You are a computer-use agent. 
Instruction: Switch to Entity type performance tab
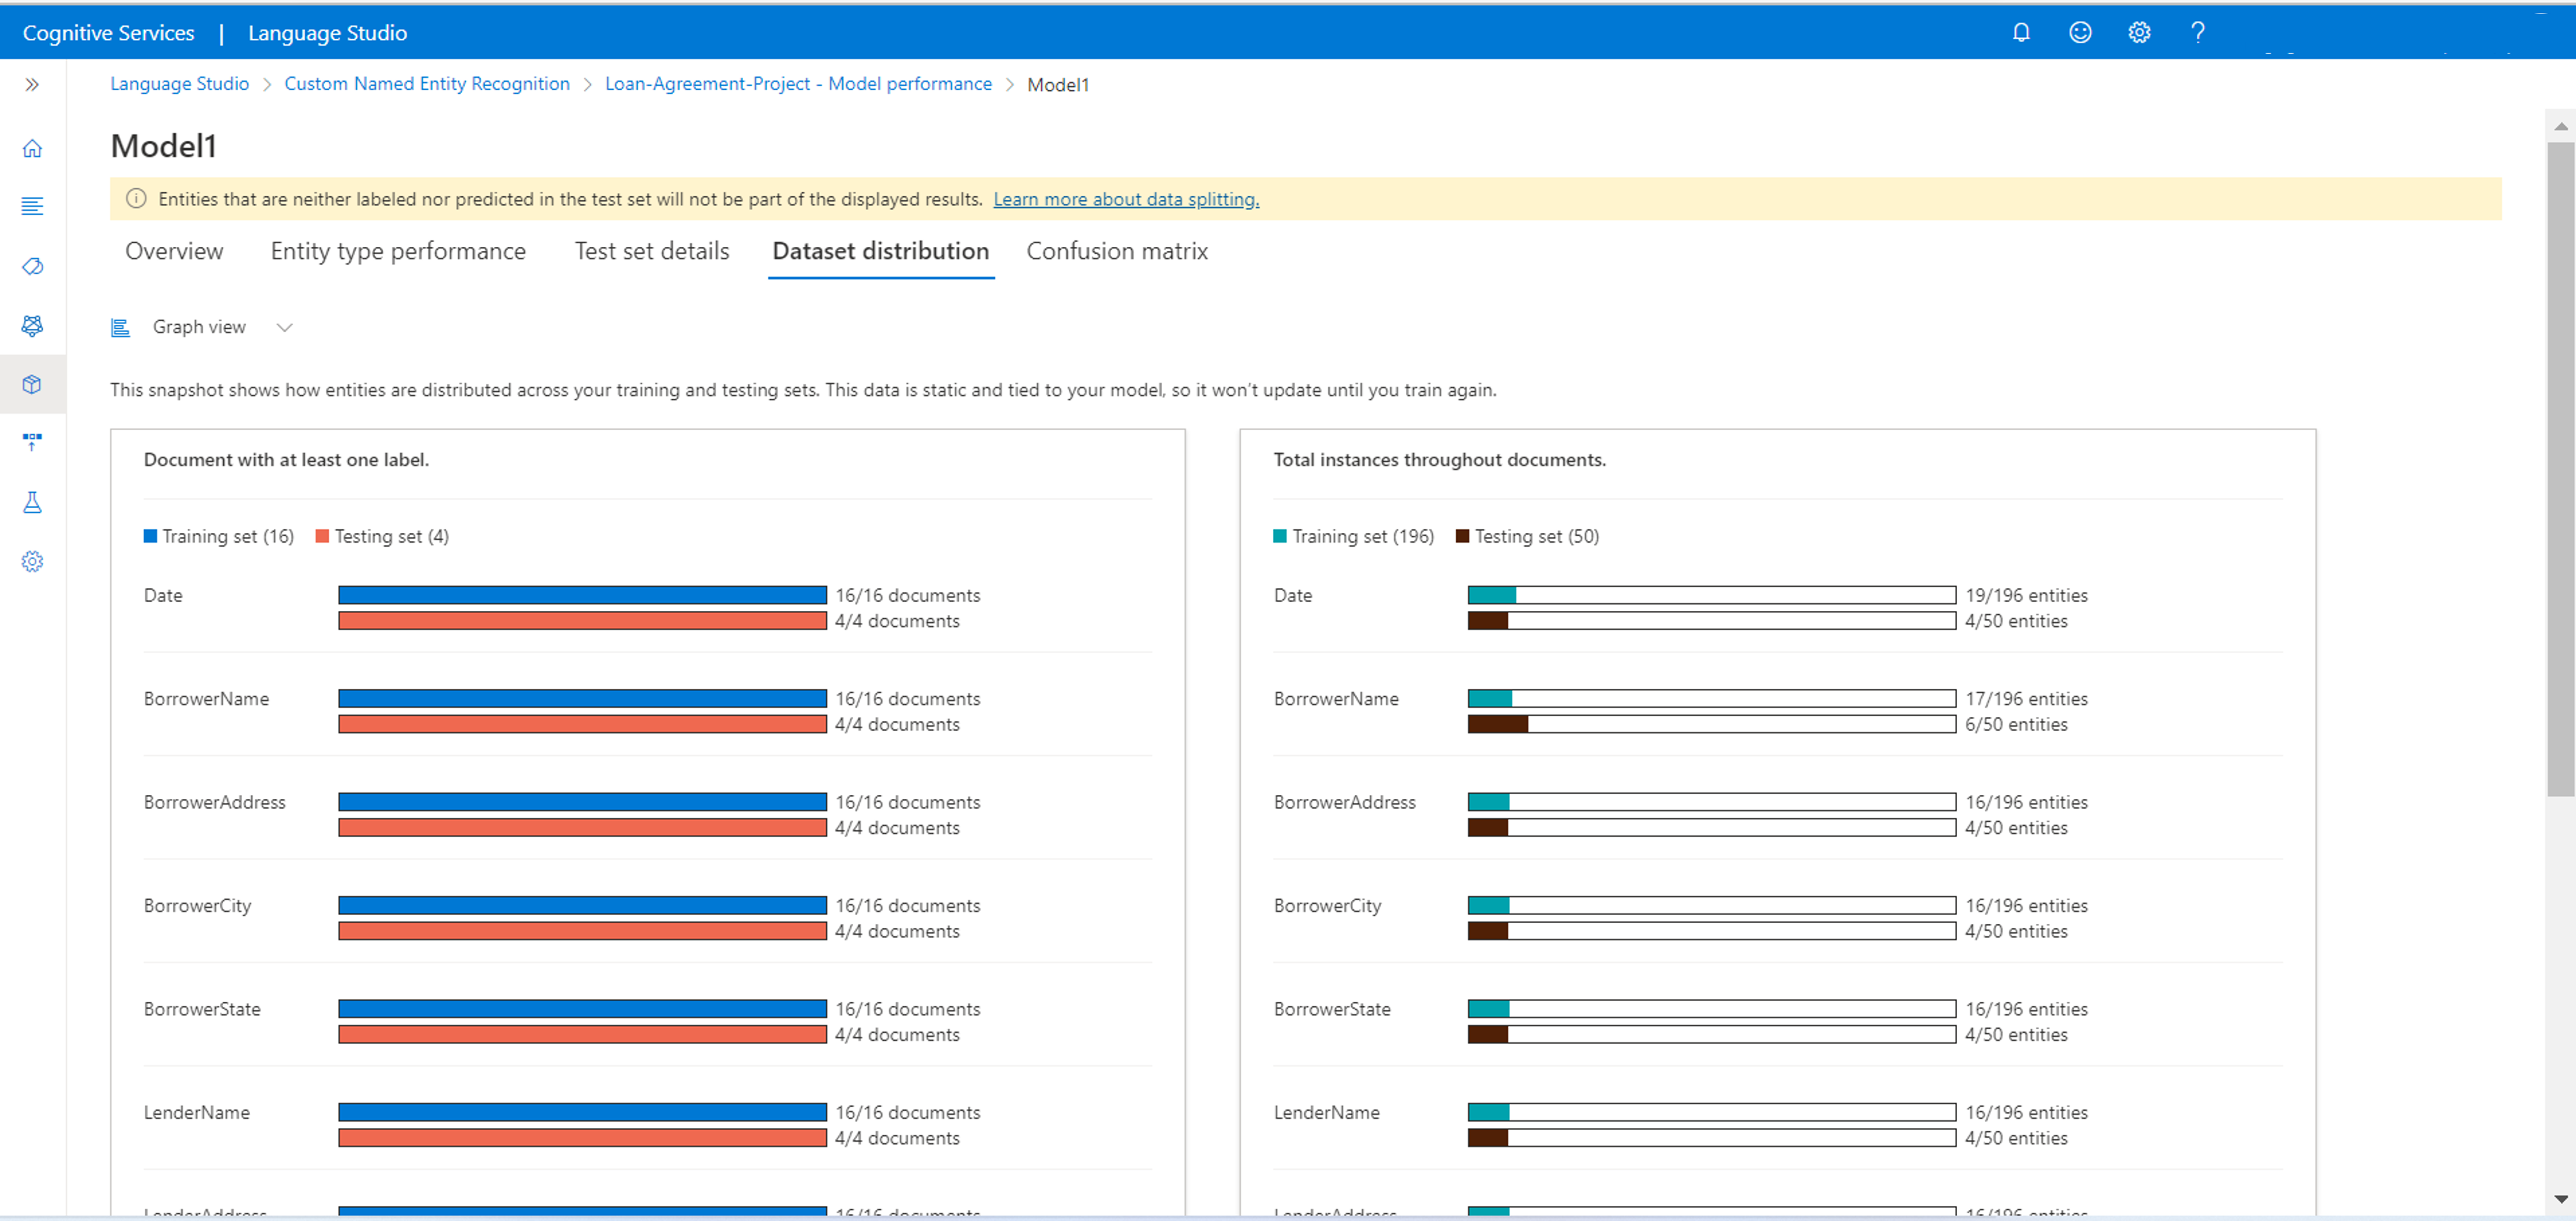click(x=398, y=251)
